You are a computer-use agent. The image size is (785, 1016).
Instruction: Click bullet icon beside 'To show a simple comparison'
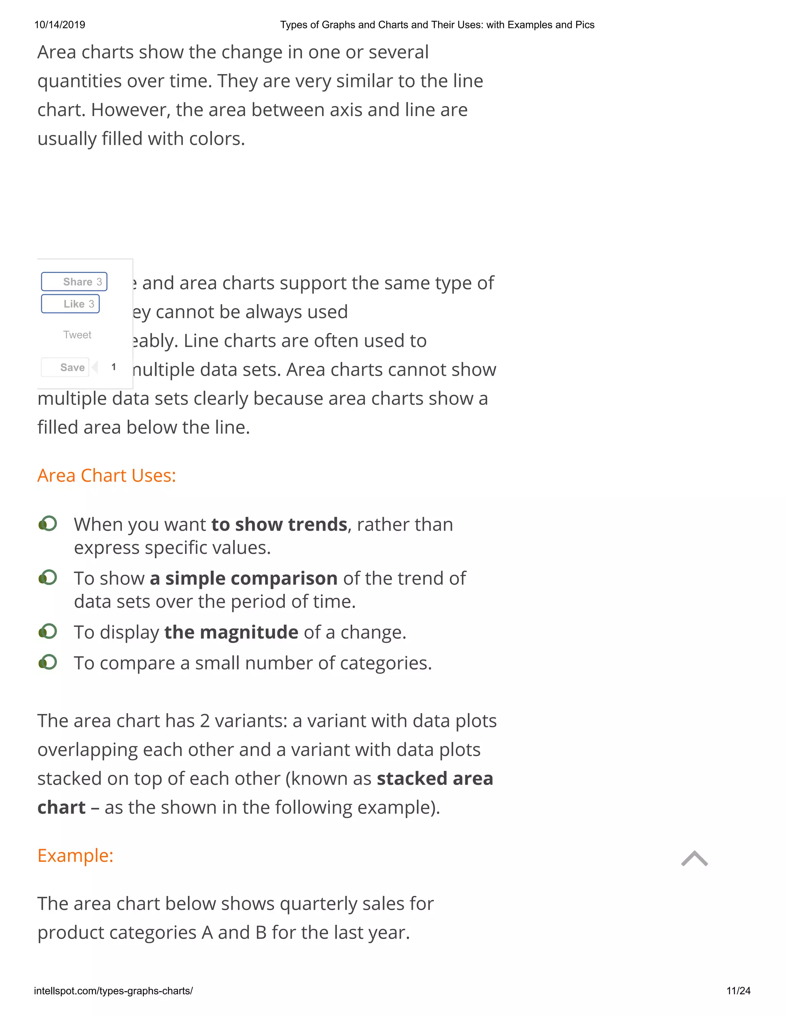[48, 578]
